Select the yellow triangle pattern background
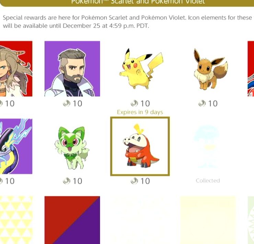The width and height of the screenshot is (254, 244). [x=16, y=220]
